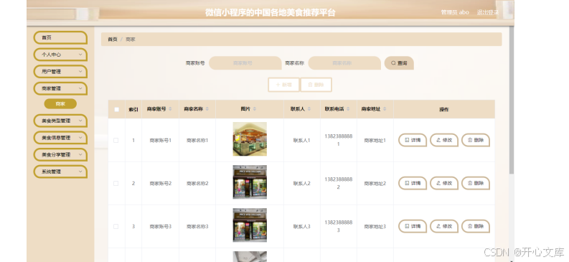Click 修改 for 商家名称1 row
This screenshot has width=569, height=262.
[x=444, y=140]
